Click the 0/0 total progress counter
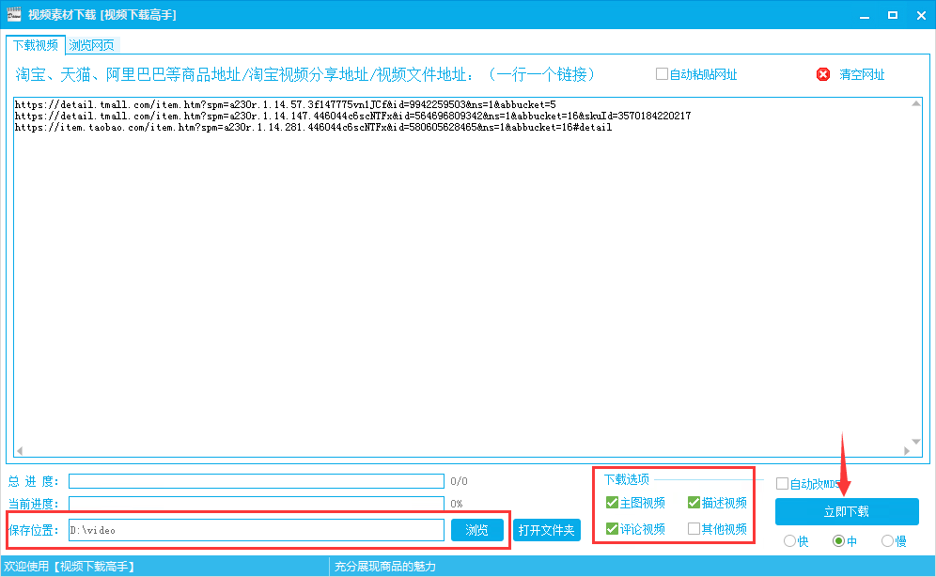This screenshot has width=936, height=577. 459,481
